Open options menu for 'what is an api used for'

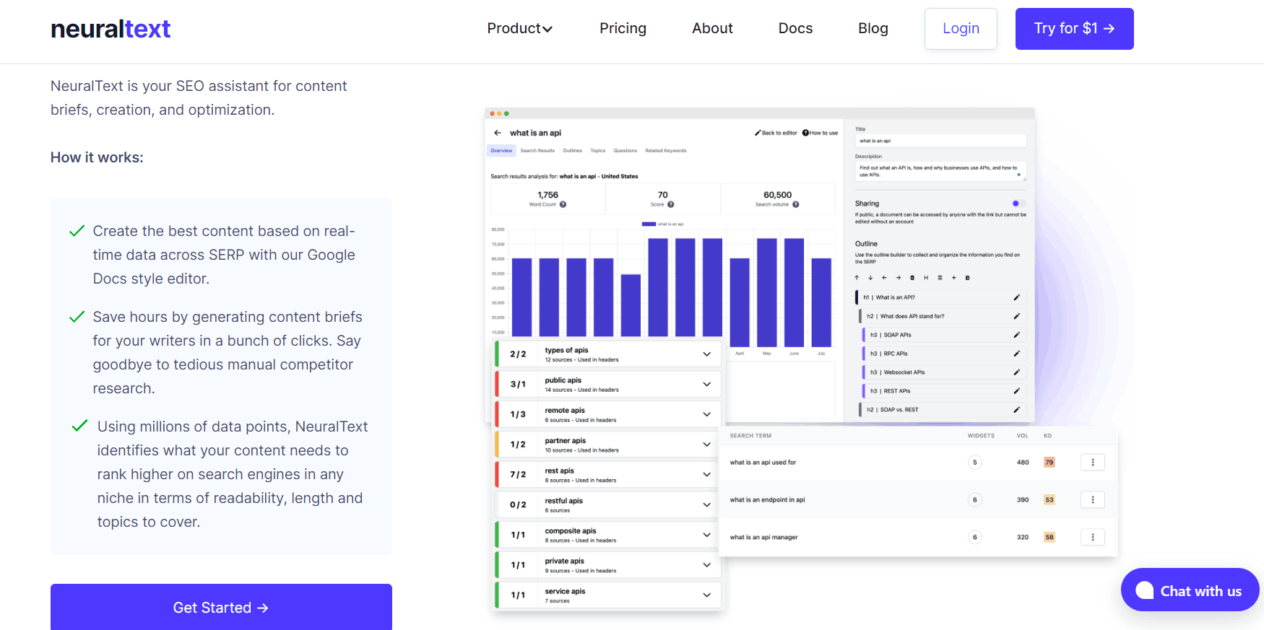1093,463
